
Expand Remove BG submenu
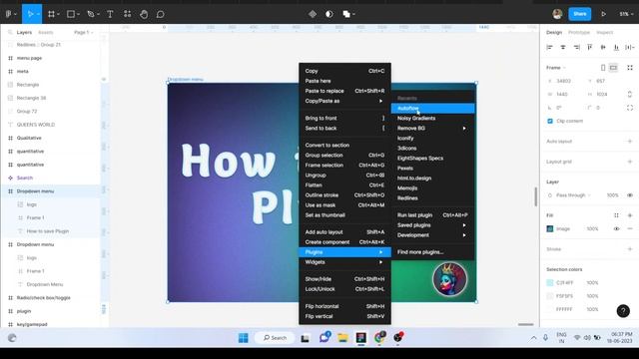tap(432, 129)
